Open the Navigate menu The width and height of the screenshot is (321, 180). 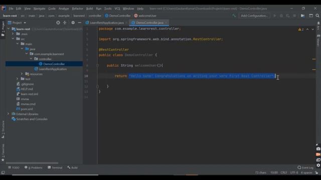point(39,8)
